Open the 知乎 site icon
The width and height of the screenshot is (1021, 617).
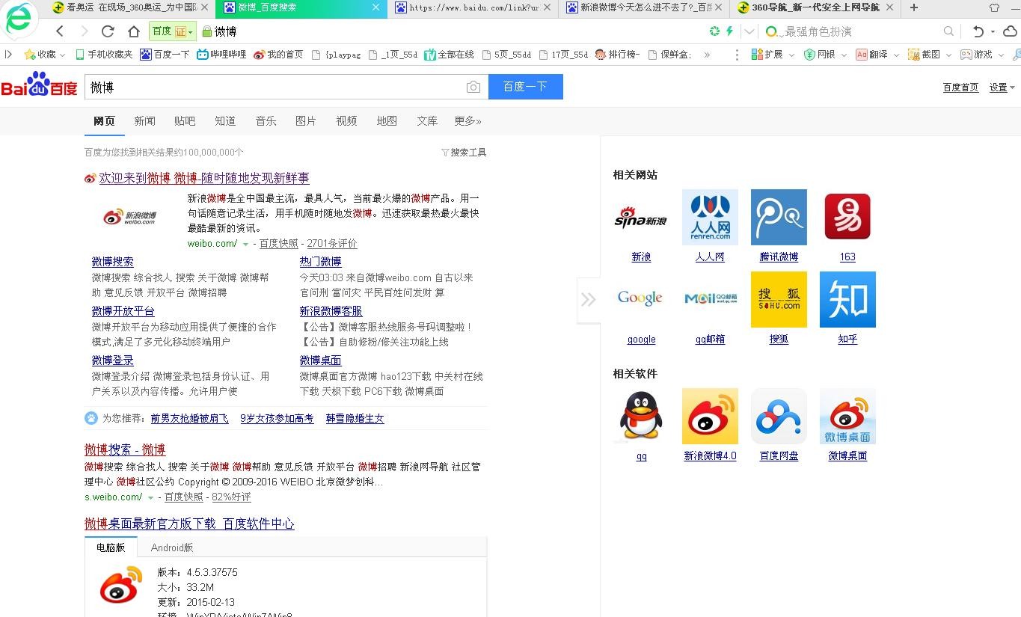pos(847,299)
